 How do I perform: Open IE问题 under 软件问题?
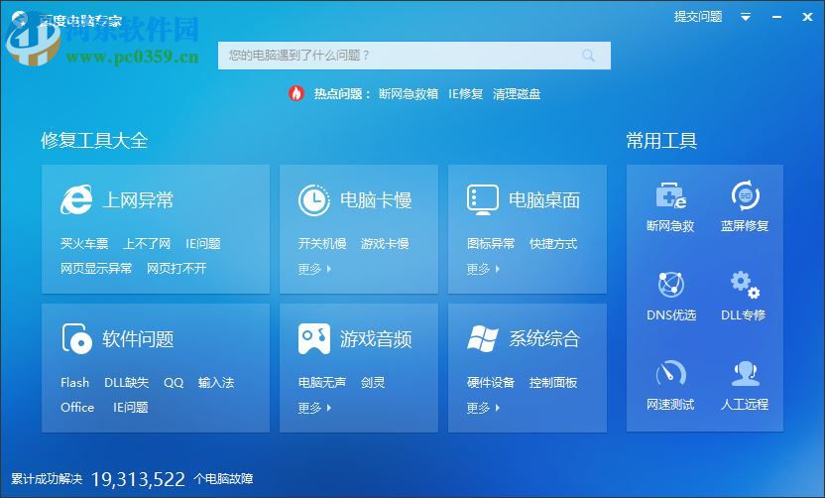pyautogui.click(x=131, y=407)
